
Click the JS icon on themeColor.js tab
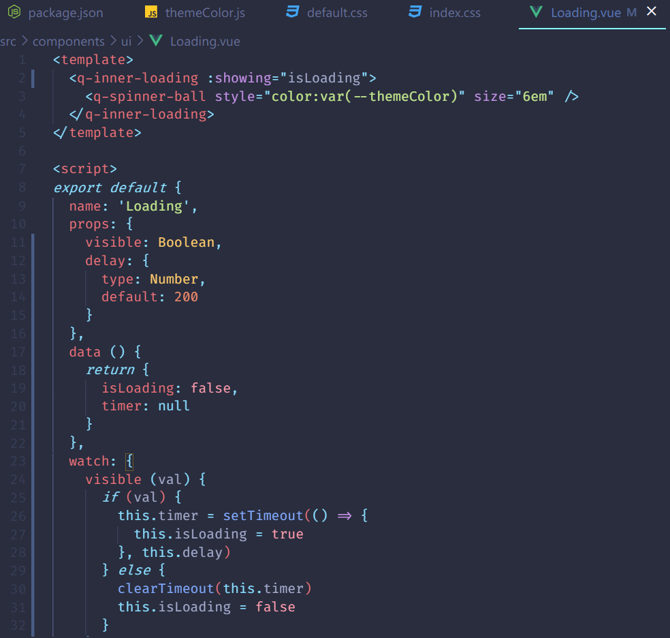(151, 12)
